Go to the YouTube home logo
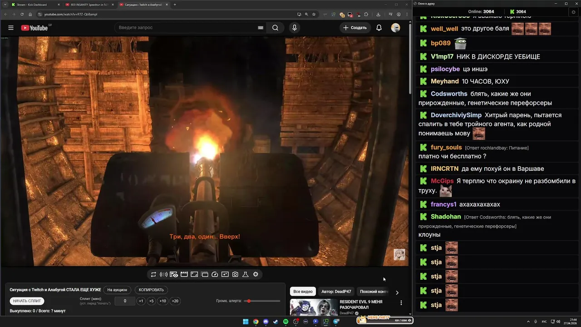 point(34,28)
